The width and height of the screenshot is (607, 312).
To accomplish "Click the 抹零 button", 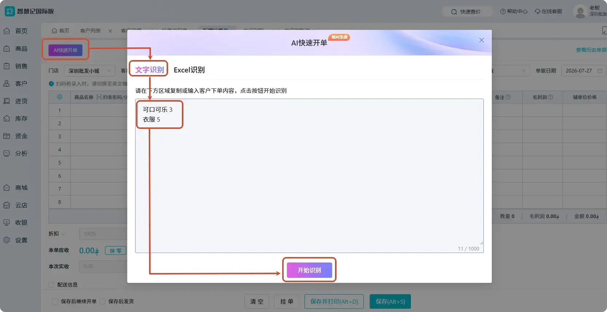I will coord(116,250).
